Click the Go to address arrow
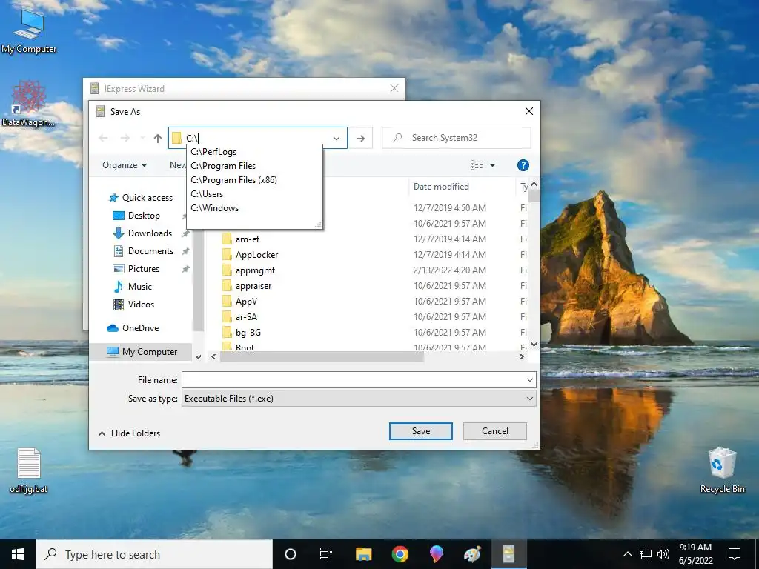Viewport: 759px width, 569px height. pyautogui.click(x=361, y=139)
